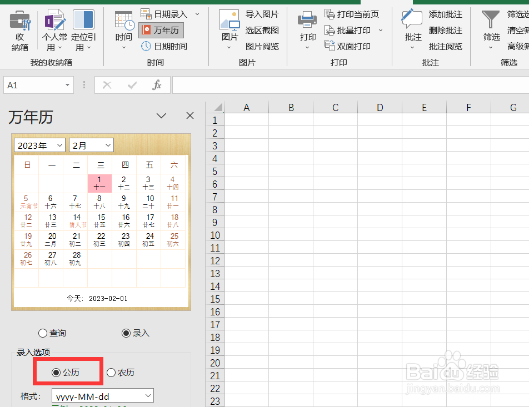The image size is (529, 407).
Task: Expand the 批量打印 dropdown arrow
Action: (x=381, y=31)
